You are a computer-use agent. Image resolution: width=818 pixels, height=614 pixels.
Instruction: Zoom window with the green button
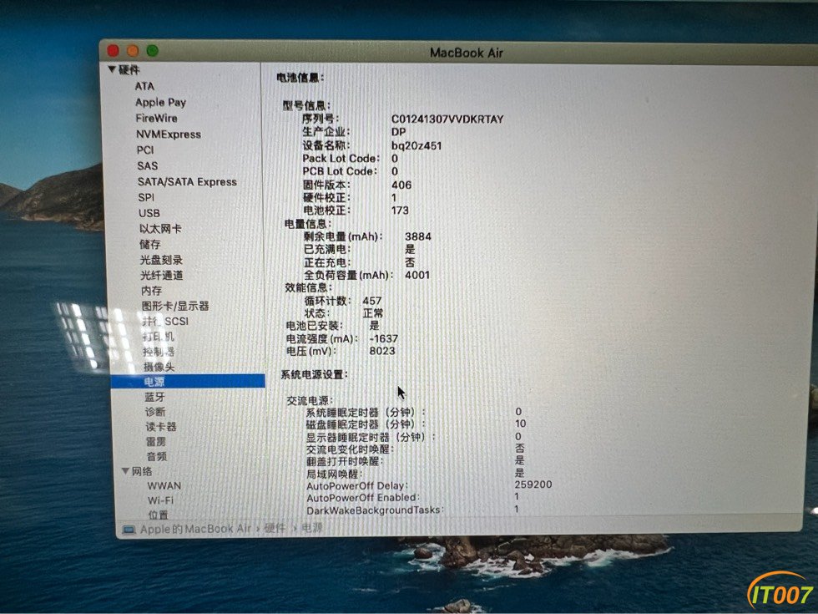coord(152,51)
